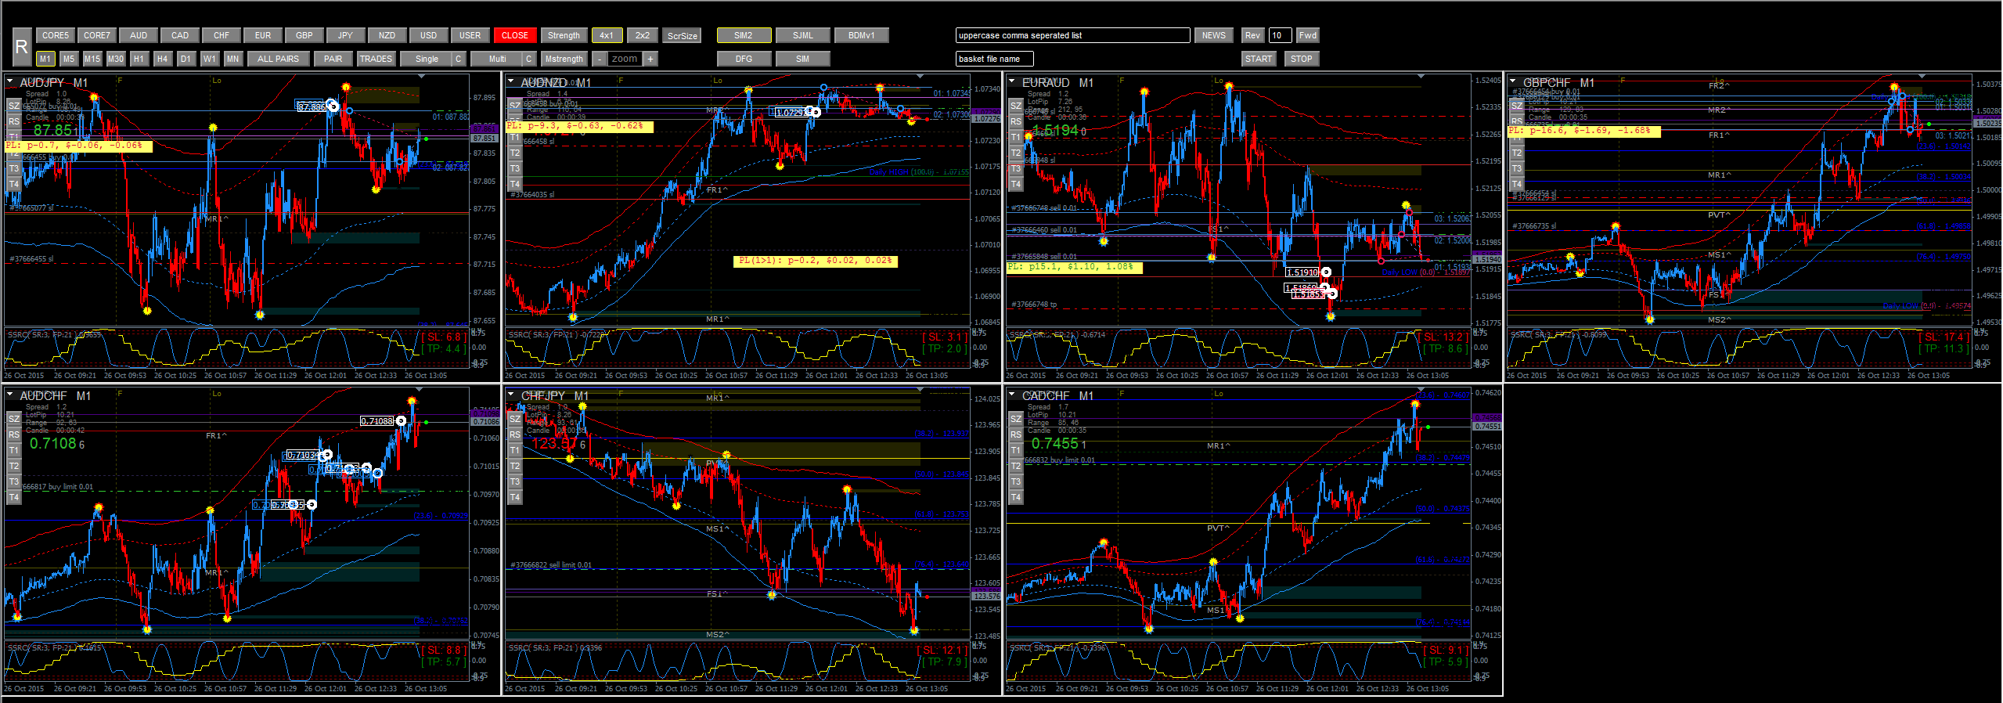Image resolution: width=2003 pixels, height=703 pixels.
Task: Select the BDMv1 button
Action: (x=861, y=35)
